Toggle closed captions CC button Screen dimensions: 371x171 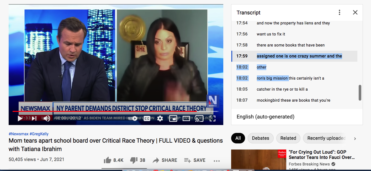pos(147,118)
